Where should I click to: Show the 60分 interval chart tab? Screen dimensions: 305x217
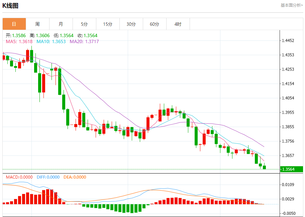155,24
